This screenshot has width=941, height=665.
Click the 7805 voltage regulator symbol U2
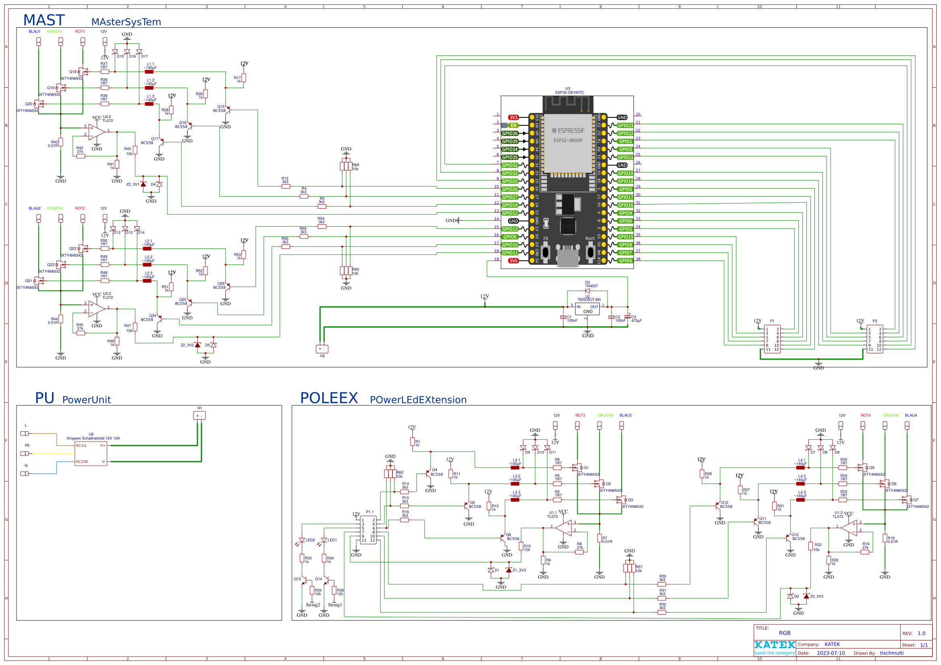coord(587,309)
